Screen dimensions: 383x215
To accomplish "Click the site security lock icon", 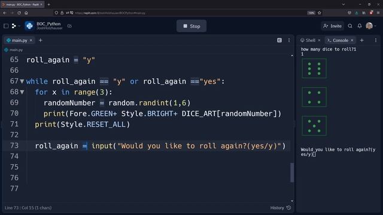I will (x=62, y=13).
